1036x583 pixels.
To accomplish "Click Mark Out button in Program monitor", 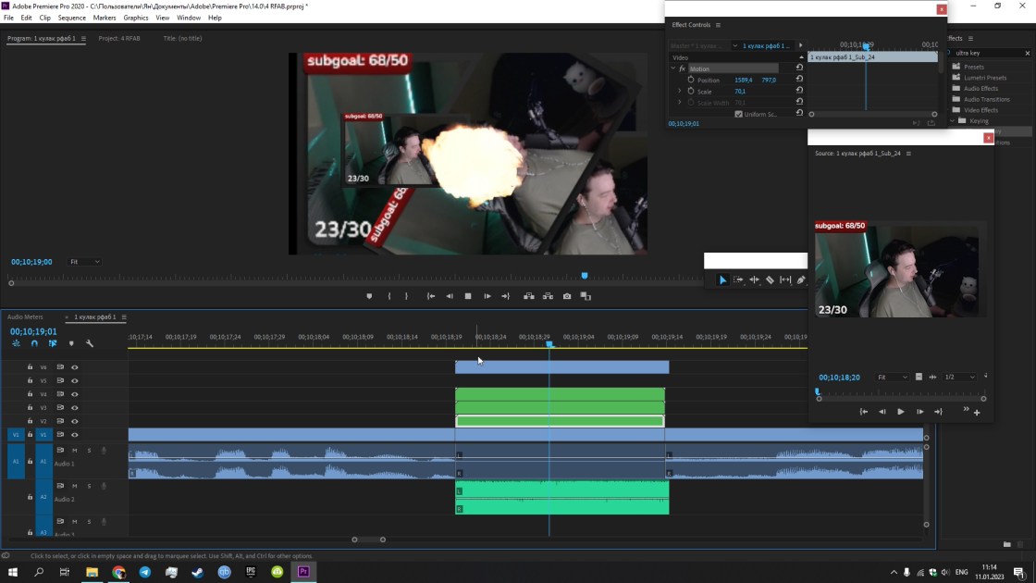I will click(406, 296).
